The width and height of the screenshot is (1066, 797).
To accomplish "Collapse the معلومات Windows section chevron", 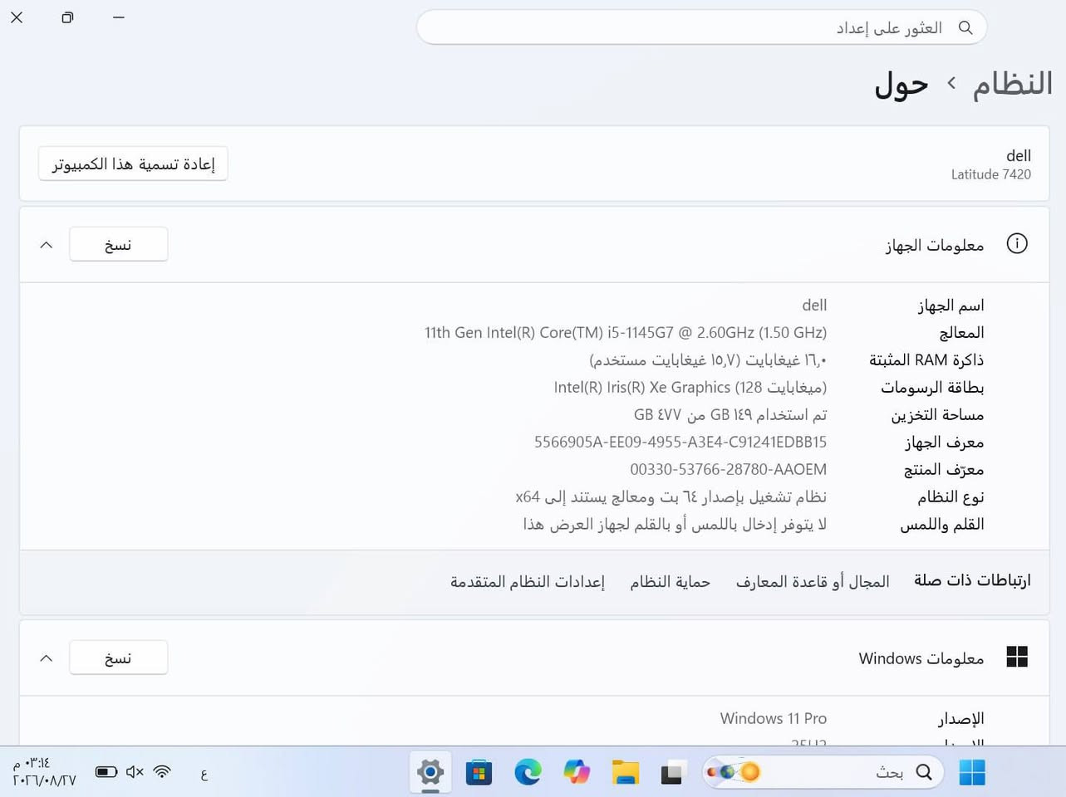I will (47, 658).
